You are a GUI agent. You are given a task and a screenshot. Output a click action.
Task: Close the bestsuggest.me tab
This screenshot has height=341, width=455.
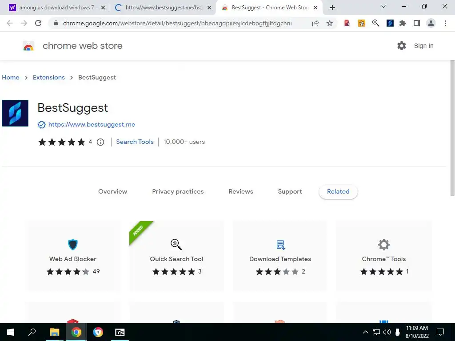click(x=209, y=8)
